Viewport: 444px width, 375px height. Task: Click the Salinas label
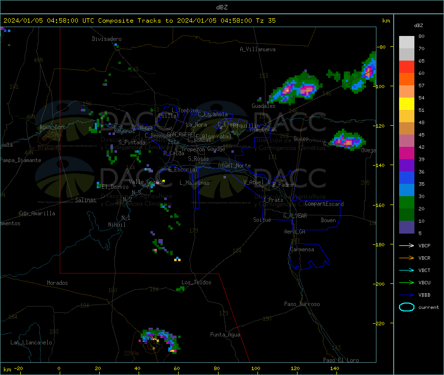pyautogui.click(x=85, y=200)
